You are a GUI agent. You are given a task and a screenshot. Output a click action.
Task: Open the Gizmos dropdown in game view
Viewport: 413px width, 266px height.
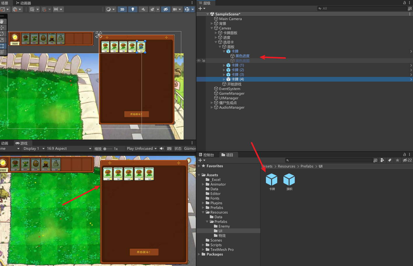coord(190,149)
